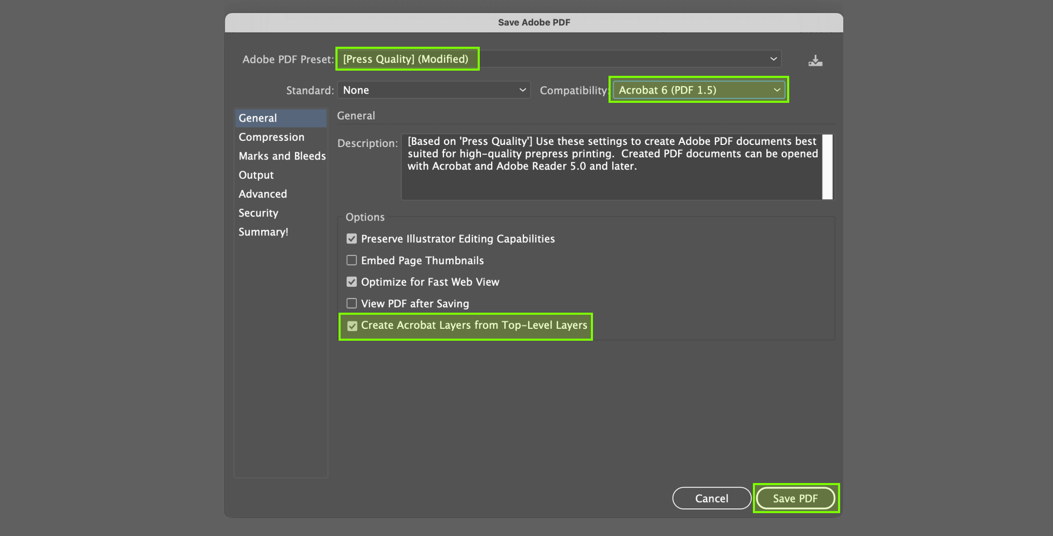View the Summary! section
1053x536 pixels.
tap(280, 232)
